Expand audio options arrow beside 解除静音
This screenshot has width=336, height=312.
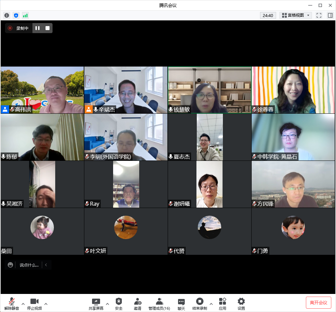(x=23, y=304)
